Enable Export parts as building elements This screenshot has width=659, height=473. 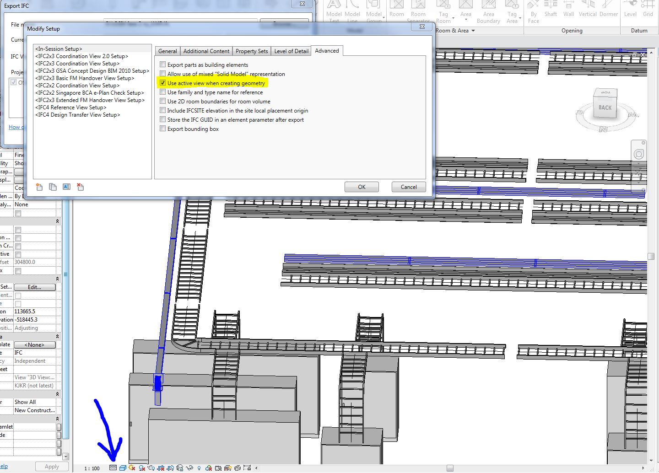[x=163, y=64]
